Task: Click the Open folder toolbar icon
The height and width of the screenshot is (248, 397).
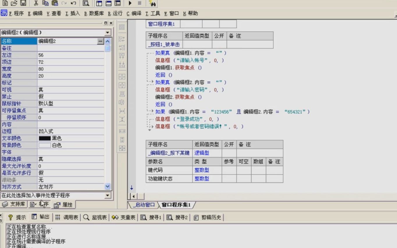Action: click(14, 3)
